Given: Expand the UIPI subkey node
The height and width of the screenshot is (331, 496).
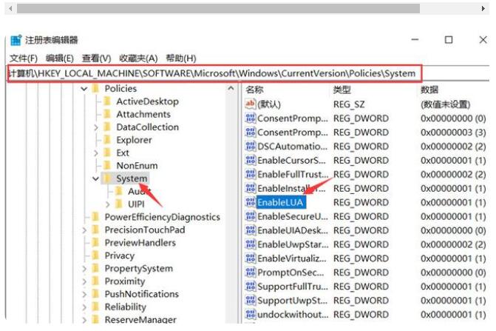Looking at the screenshot, I should tap(108, 204).
